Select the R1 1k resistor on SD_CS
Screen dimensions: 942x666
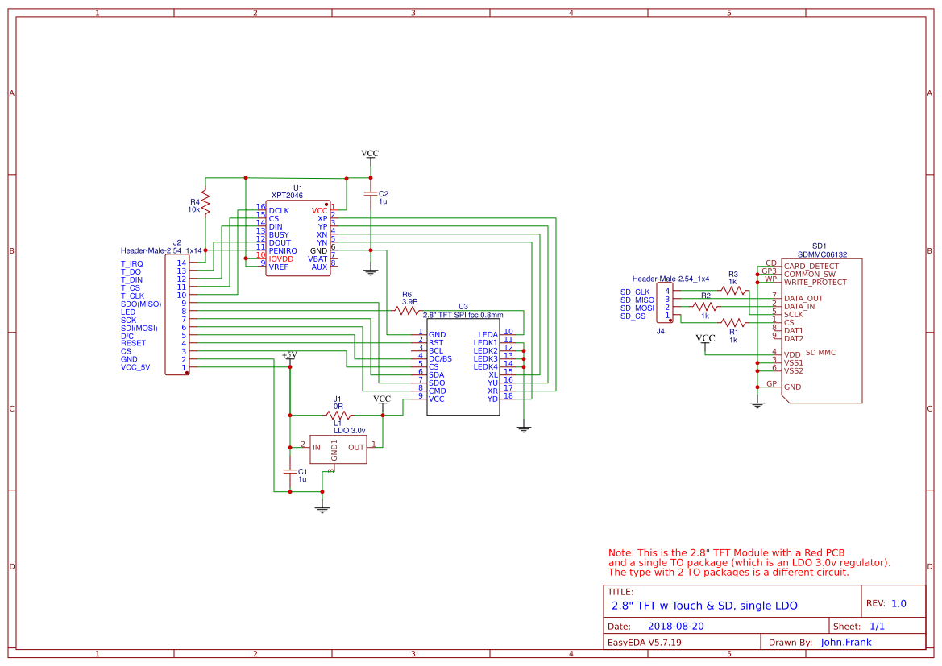tap(732, 323)
